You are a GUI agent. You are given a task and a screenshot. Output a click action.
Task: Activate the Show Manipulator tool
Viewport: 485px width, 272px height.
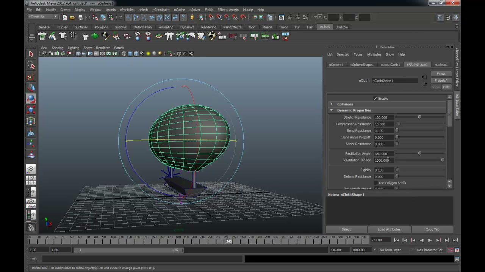pyautogui.click(x=31, y=144)
